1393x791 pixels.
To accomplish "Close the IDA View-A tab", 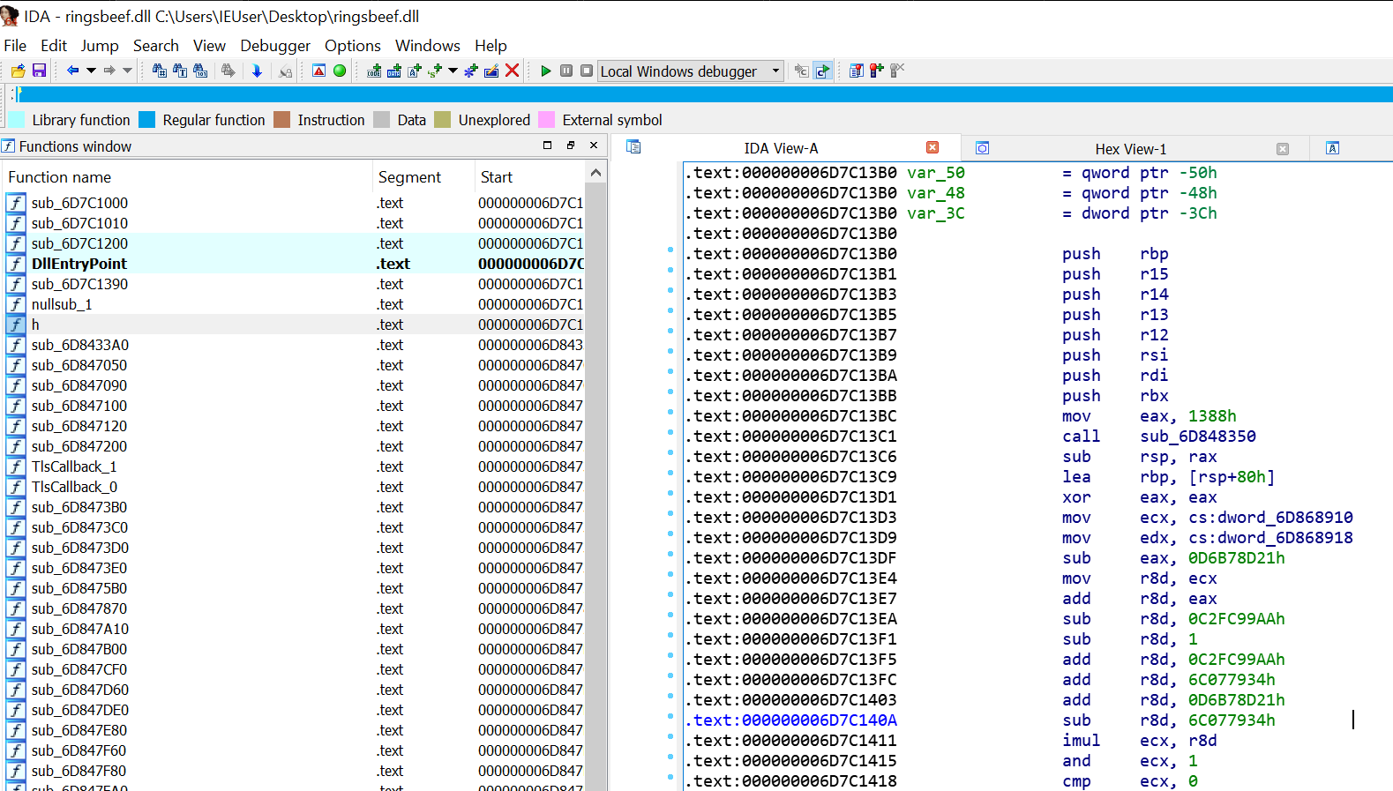I will pyautogui.click(x=932, y=147).
